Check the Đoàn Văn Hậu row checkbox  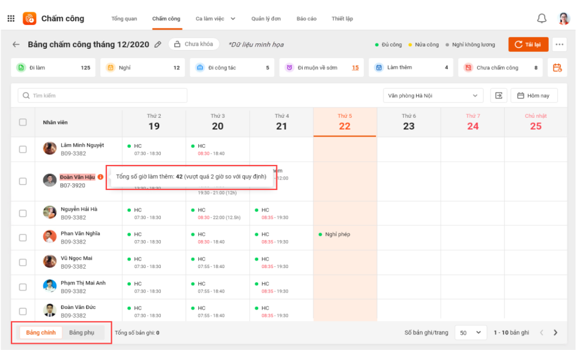(x=23, y=181)
